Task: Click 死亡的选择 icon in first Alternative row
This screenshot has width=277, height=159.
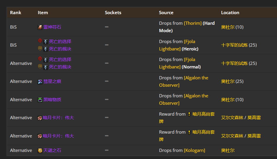Action: pyautogui.click(x=46, y=60)
